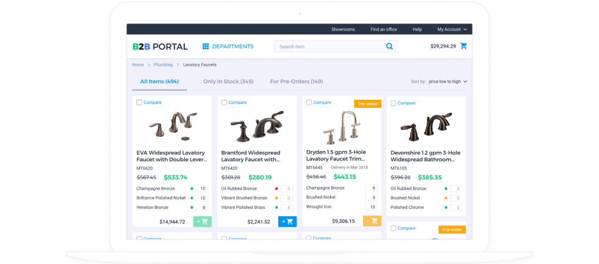Click the $533.74 sale price
This screenshot has height=264, width=599.
(175, 177)
